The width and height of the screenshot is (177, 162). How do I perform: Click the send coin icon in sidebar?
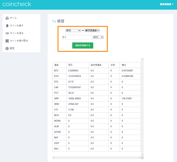pos(7,33)
